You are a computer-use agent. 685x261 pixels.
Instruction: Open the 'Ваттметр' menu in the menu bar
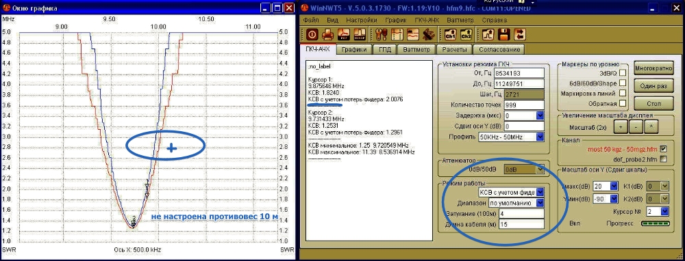coord(460,20)
